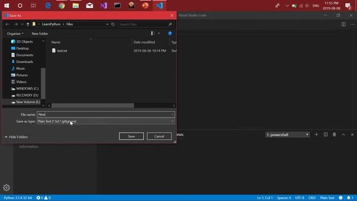
Task: Split the VS Code editor
Action: click(344, 25)
